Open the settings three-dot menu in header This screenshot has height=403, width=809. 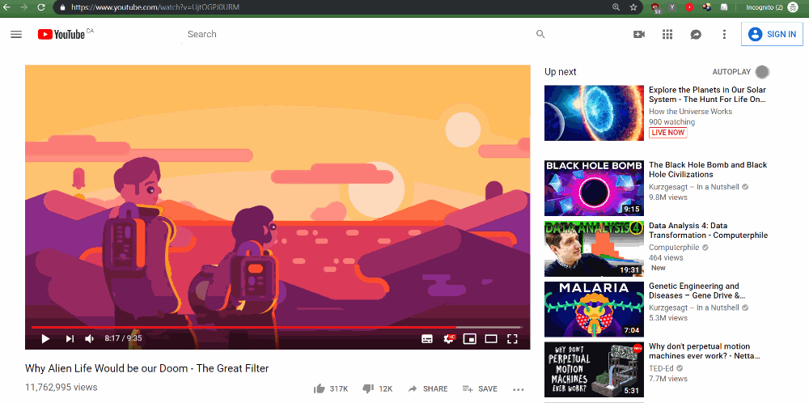click(724, 34)
